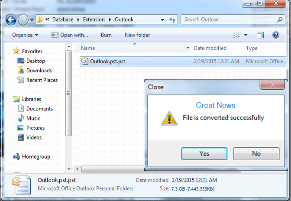The height and width of the screenshot is (201, 291).
Task: Click the Yes button in dialog
Action: pos(204,153)
